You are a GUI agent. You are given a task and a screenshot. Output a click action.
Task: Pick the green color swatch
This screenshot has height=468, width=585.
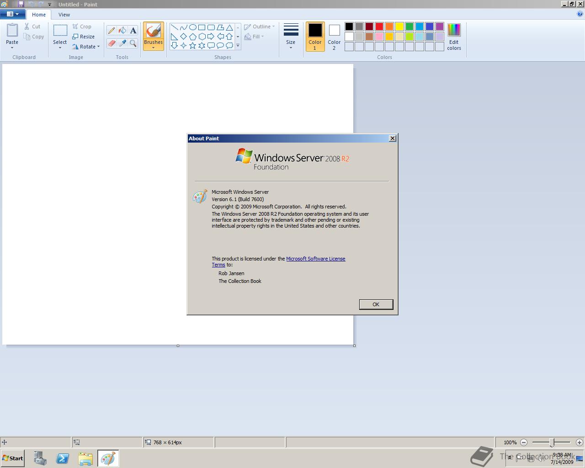[409, 27]
